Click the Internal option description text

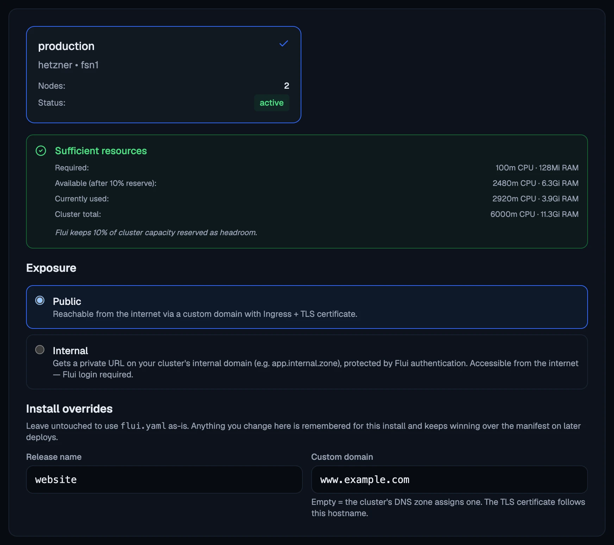(315, 369)
